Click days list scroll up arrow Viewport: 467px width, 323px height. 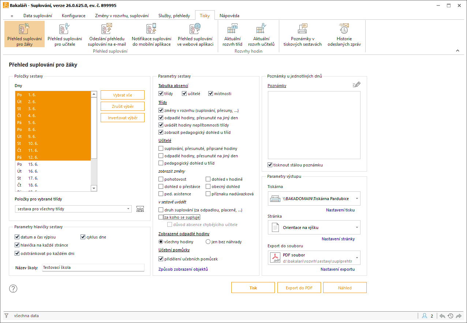click(x=94, y=94)
